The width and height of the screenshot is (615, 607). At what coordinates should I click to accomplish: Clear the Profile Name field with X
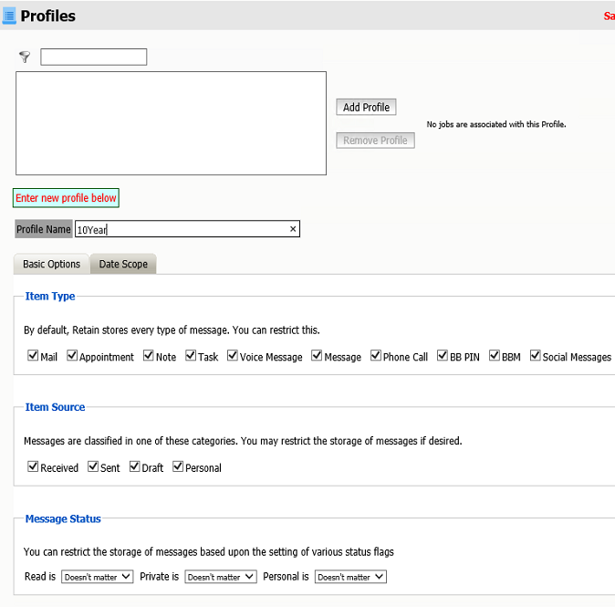293,229
